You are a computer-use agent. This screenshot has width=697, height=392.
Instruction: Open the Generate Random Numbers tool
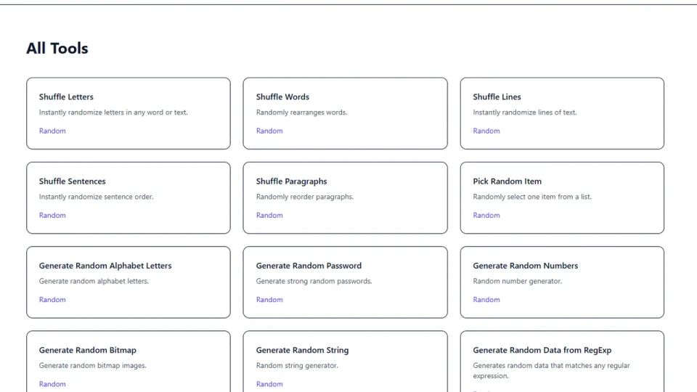[525, 266]
